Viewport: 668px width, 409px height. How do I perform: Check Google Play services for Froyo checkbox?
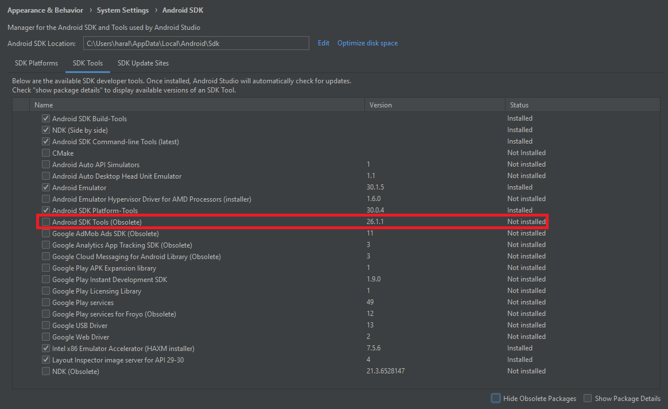[x=46, y=314]
